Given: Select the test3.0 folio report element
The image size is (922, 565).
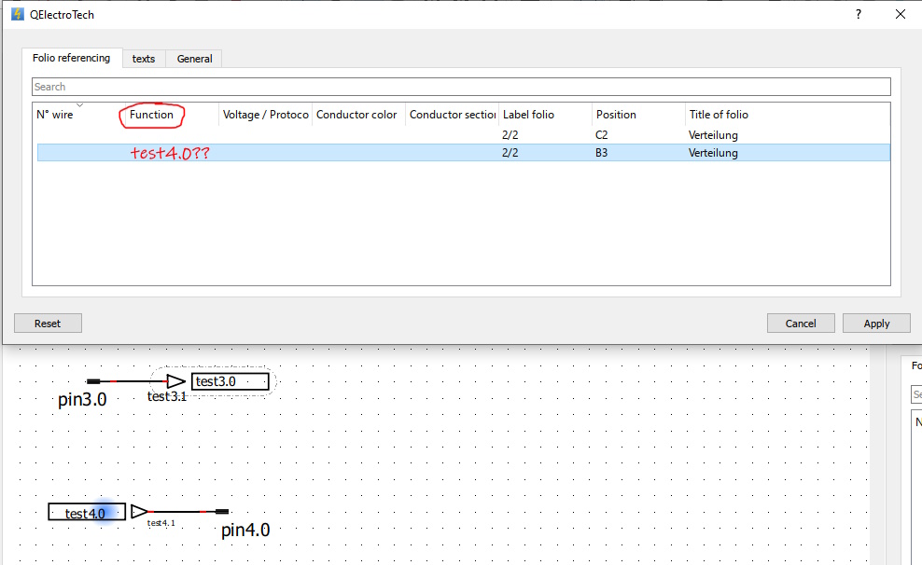Looking at the screenshot, I should point(230,381).
